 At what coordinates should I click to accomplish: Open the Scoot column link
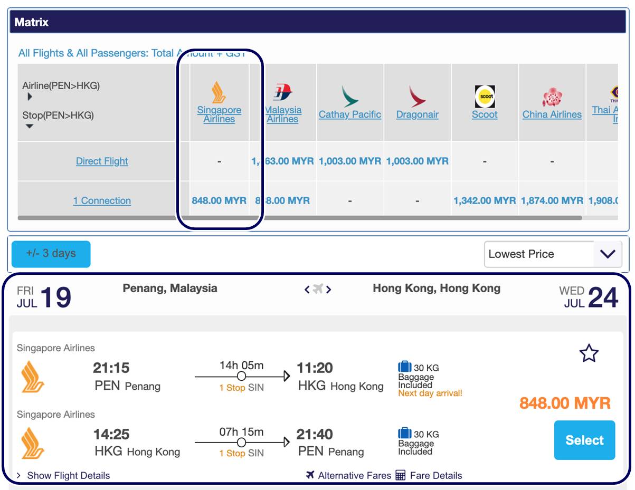[x=485, y=114]
